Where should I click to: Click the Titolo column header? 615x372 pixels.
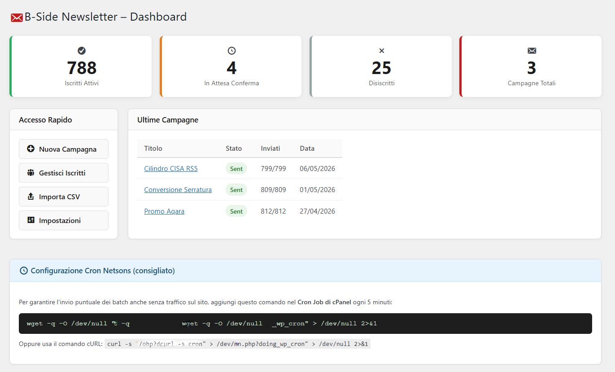coord(153,148)
